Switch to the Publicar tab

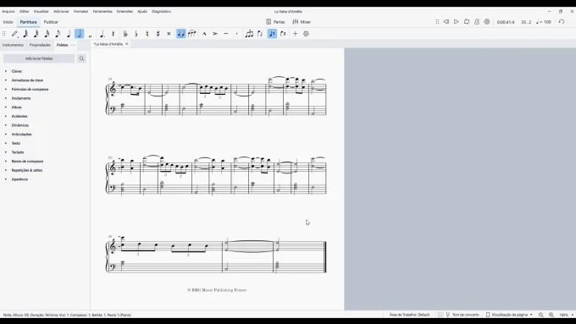pos(51,22)
